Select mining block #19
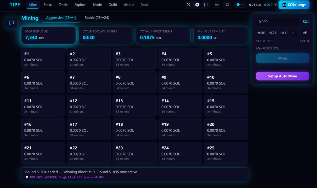The height and width of the screenshot is (188, 317). pos(180,129)
